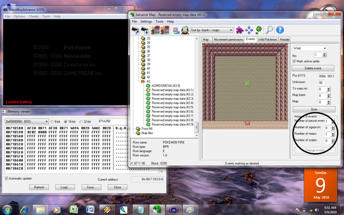The height and width of the screenshot is (215, 344).
Task: Open Windows Media Player from taskbar
Action: coord(57,210)
